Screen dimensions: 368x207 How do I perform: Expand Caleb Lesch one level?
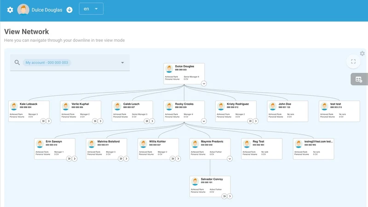(152, 121)
